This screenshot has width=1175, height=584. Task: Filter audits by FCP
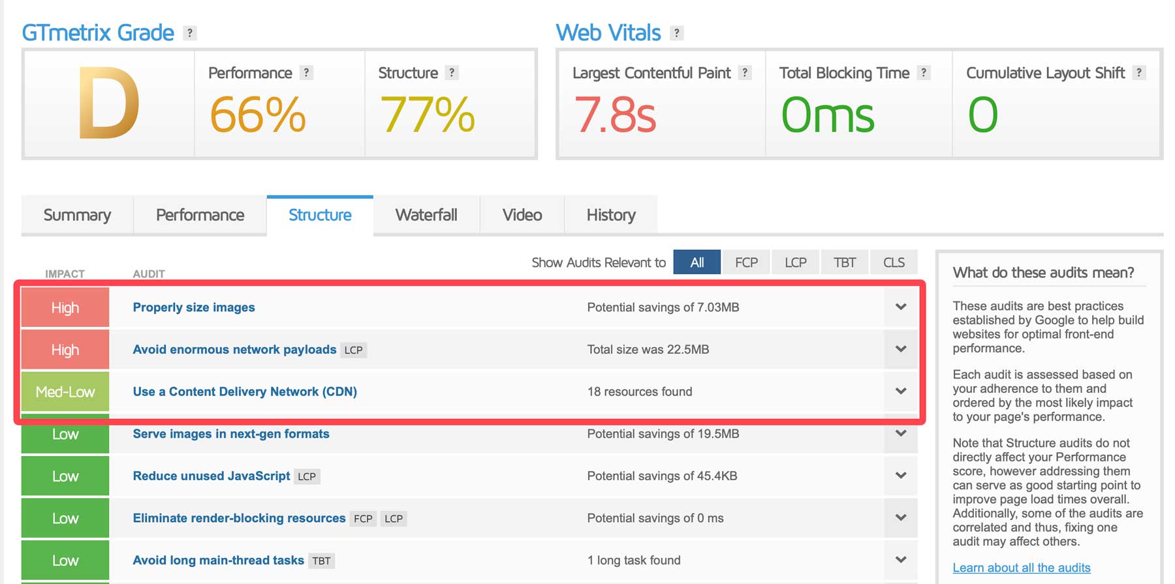pyautogui.click(x=745, y=262)
